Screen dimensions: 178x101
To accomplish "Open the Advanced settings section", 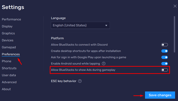I will [x=9, y=82].
